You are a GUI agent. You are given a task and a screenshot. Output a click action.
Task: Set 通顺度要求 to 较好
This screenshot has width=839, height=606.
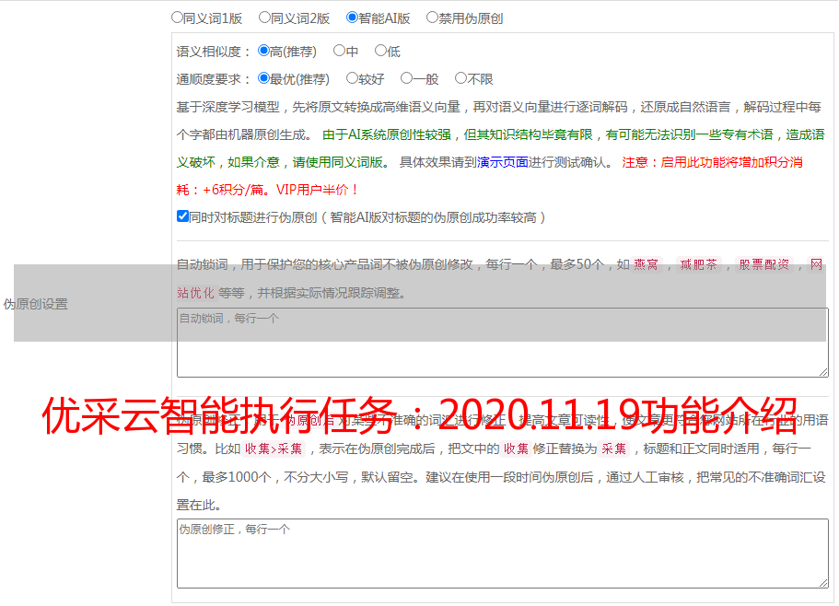[352, 78]
